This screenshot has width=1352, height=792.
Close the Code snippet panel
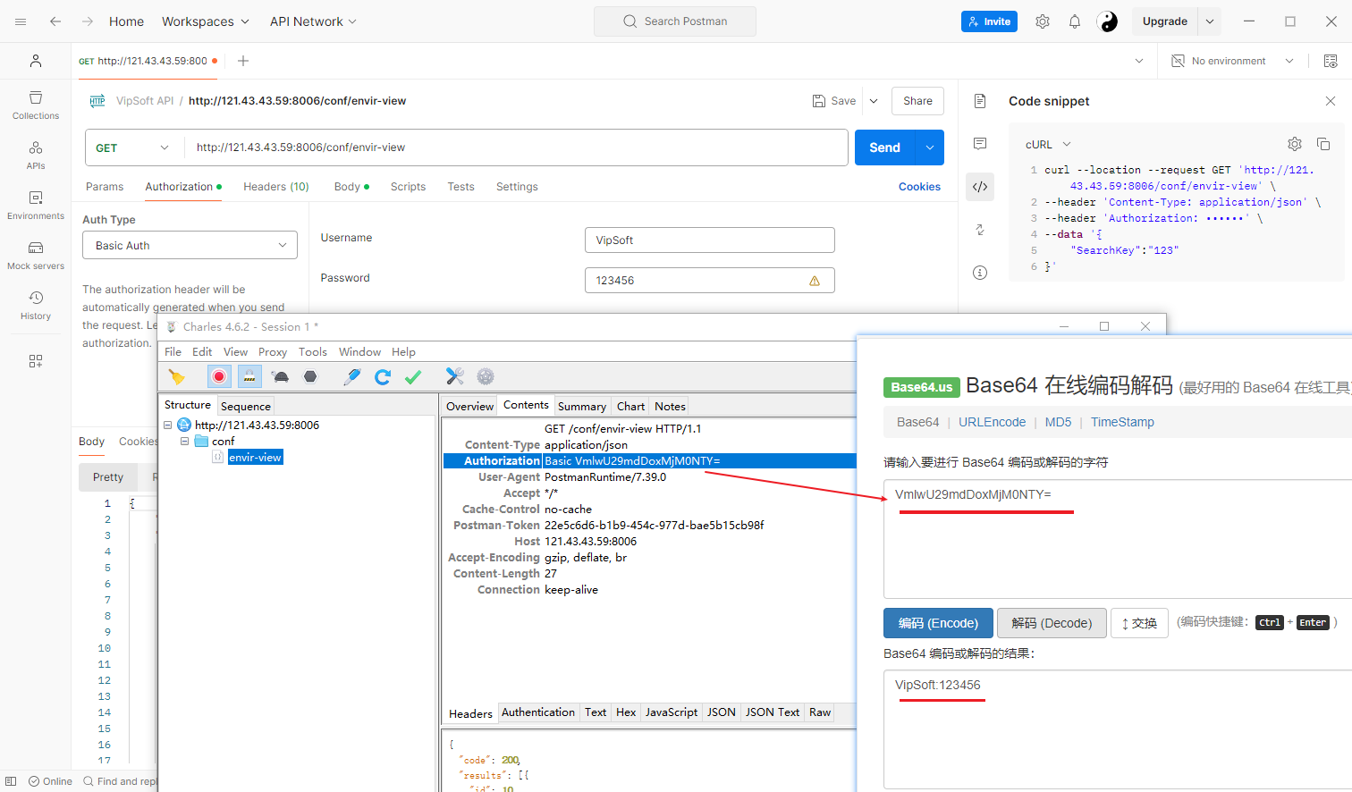click(x=1331, y=101)
